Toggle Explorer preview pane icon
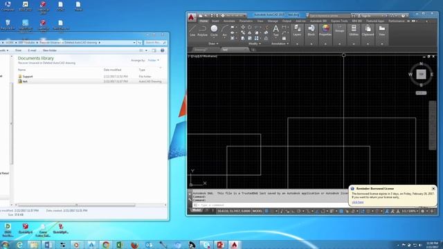 pyautogui.click(x=154, y=50)
